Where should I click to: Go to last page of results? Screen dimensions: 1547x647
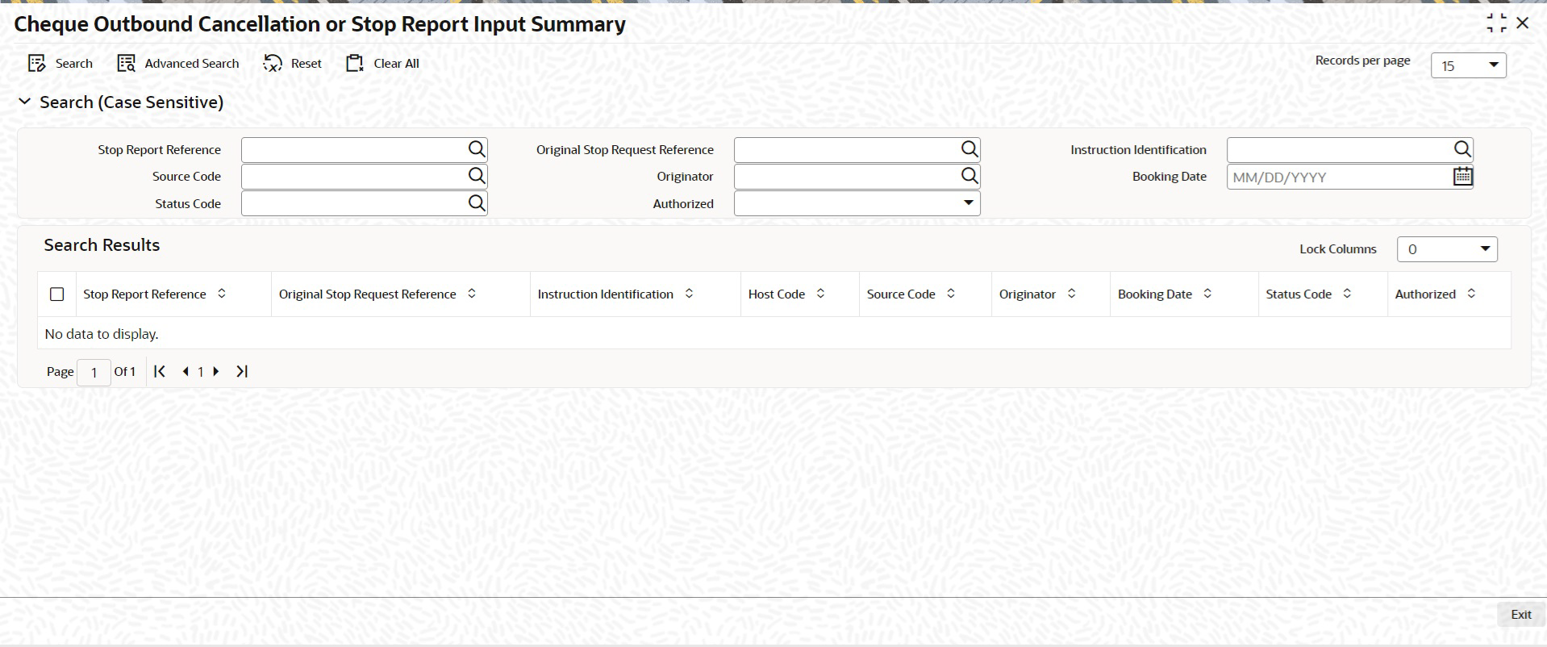[x=242, y=371]
